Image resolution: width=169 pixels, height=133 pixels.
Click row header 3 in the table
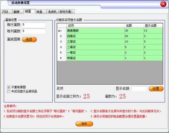coord(62,42)
